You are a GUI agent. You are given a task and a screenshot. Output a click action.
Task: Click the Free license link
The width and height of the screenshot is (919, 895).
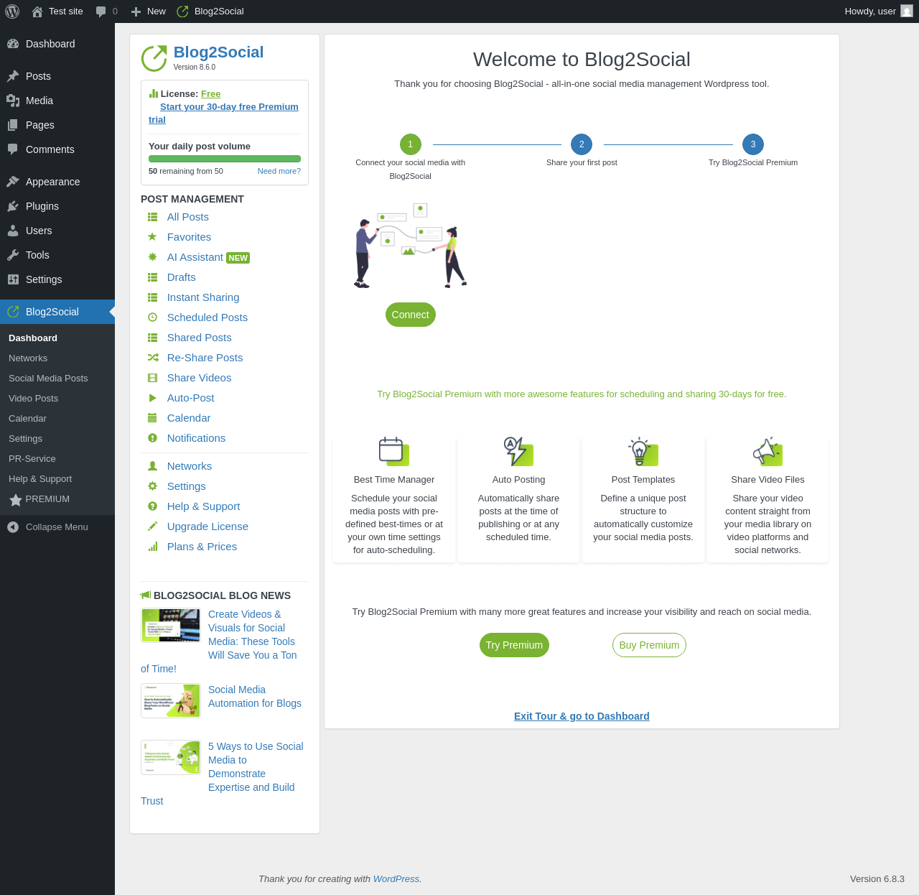[x=210, y=94]
